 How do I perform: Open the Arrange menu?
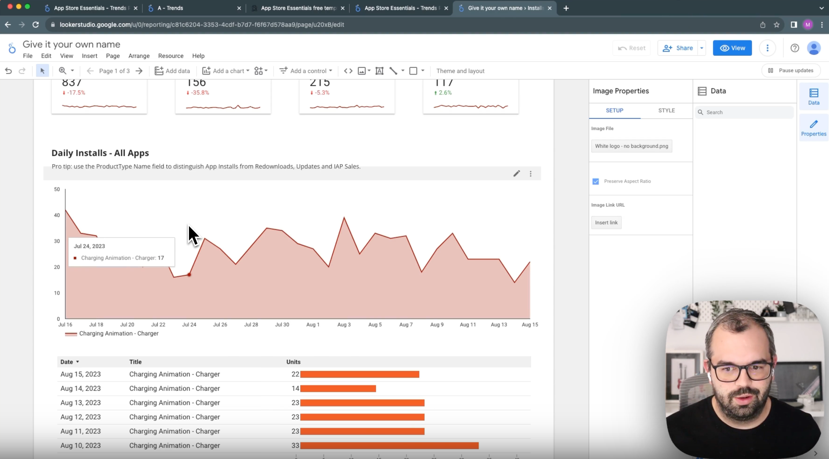pyautogui.click(x=139, y=56)
